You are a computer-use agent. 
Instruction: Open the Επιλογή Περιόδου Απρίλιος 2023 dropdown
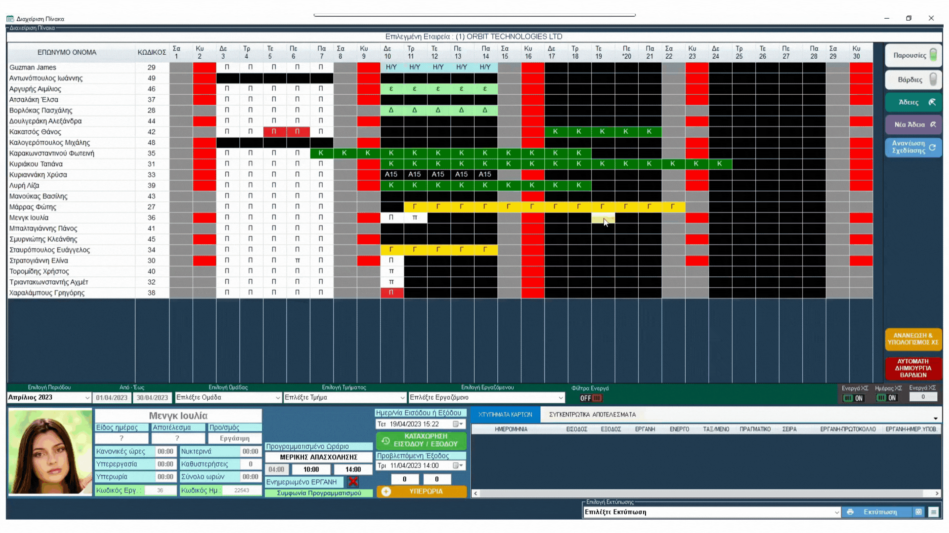tap(87, 398)
